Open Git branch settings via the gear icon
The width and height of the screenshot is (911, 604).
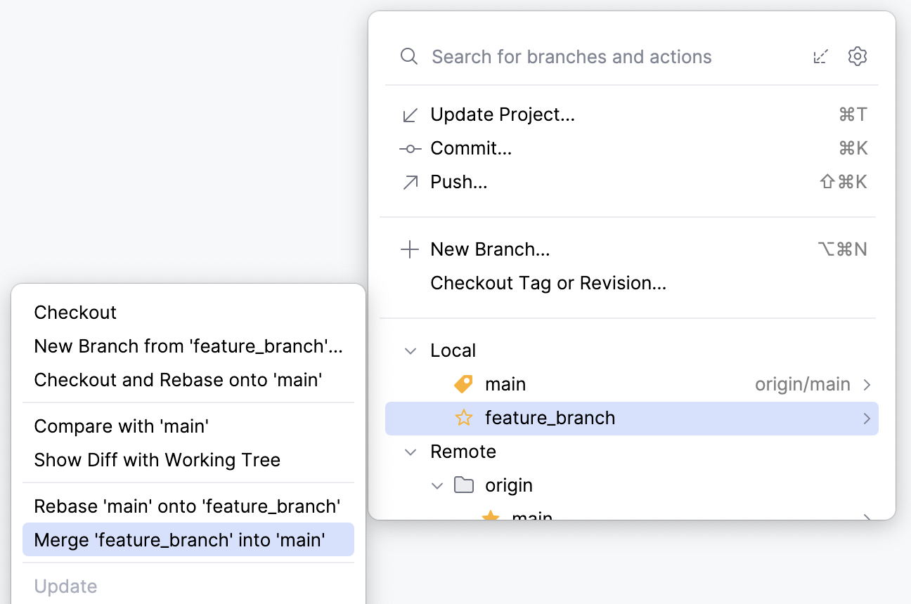[x=858, y=56]
